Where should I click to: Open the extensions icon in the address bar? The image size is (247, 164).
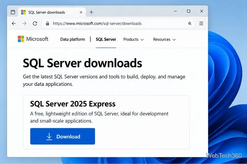pos(190,24)
